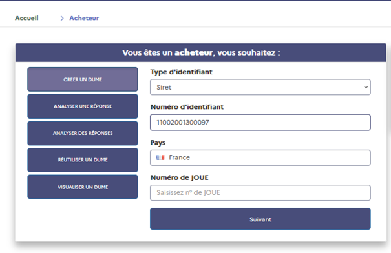Select the CREER UN DUME tab
The width and height of the screenshot is (391, 253).
pos(83,79)
